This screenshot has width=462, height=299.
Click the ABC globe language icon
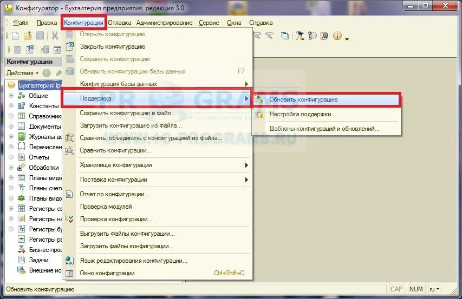point(69,261)
